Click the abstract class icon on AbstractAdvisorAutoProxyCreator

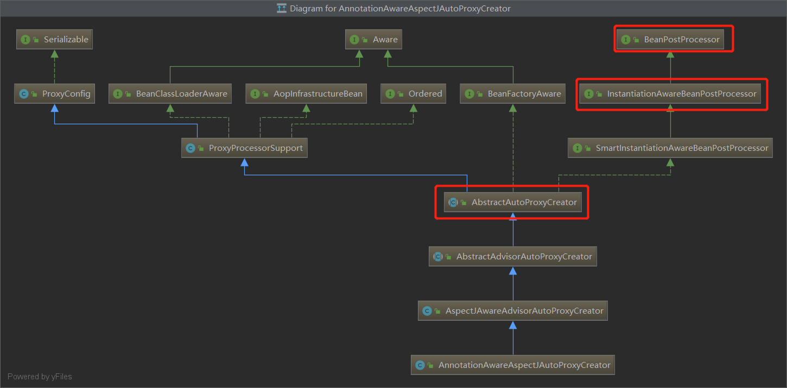[x=438, y=257]
